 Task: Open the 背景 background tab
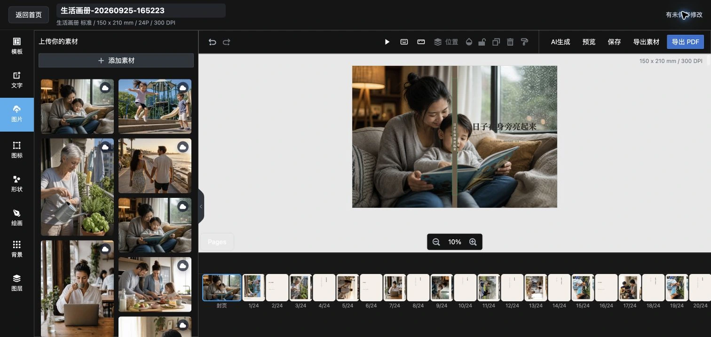(17, 249)
